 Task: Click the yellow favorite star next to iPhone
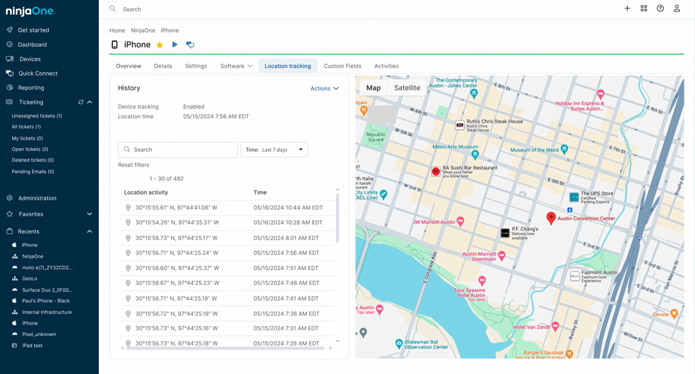tap(160, 45)
